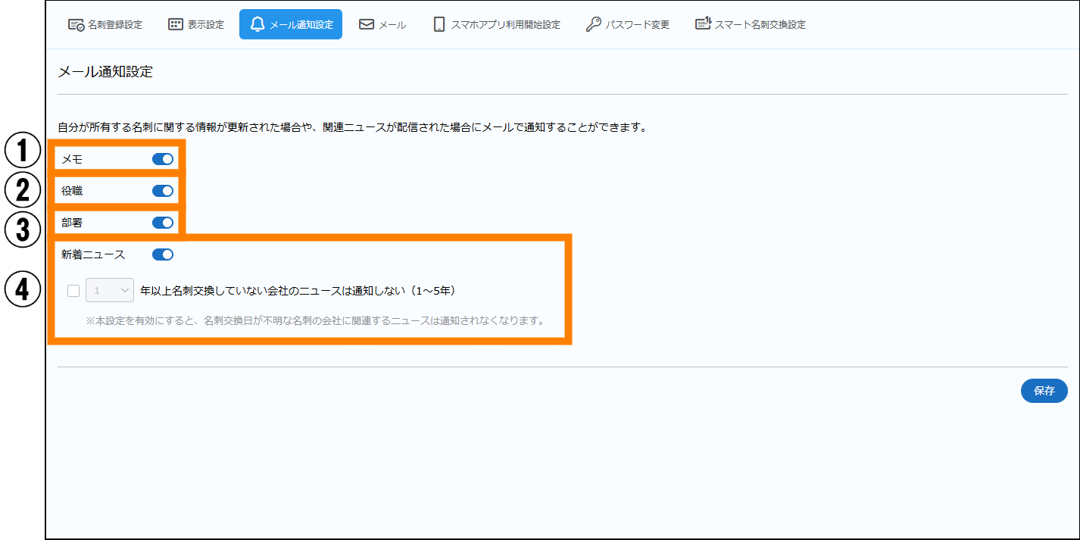The width and height of the screenshot is (1080, 540).
Task: Click the bell icon in メール通知設定 tab
Action: pyautogui.click(x=258, y=24)
